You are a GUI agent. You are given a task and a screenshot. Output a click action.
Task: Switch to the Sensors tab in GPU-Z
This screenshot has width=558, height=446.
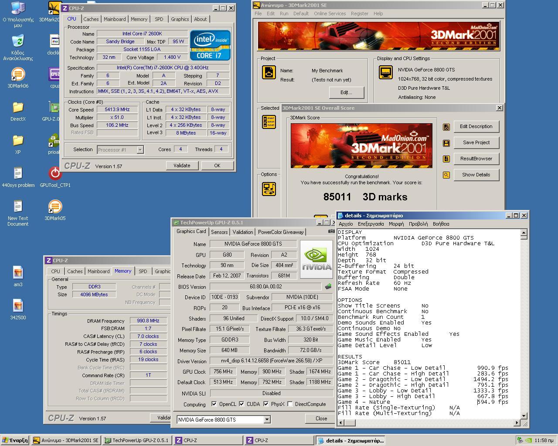[x=219, y=232]
